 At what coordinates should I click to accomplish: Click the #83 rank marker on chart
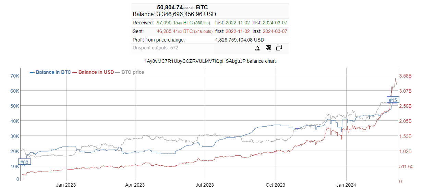pyautogui.click(x=24, y=162)
